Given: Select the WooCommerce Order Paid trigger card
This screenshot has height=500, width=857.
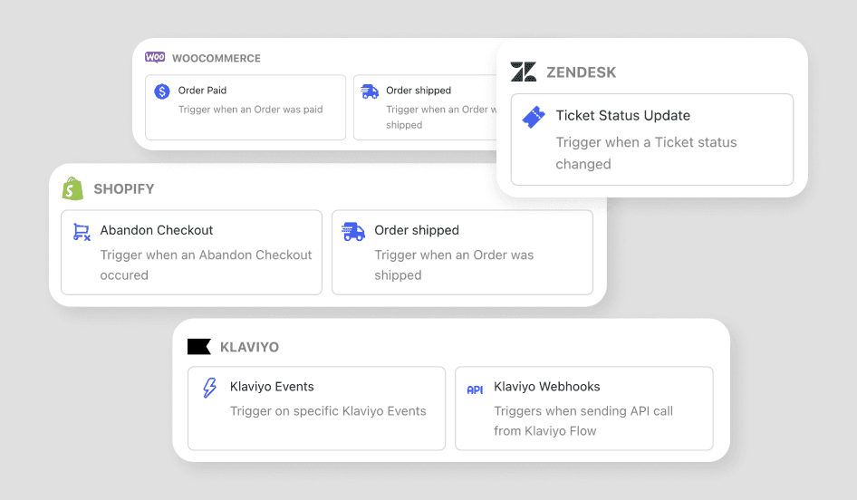Looking at the screenshot, I should coord(246,107).
